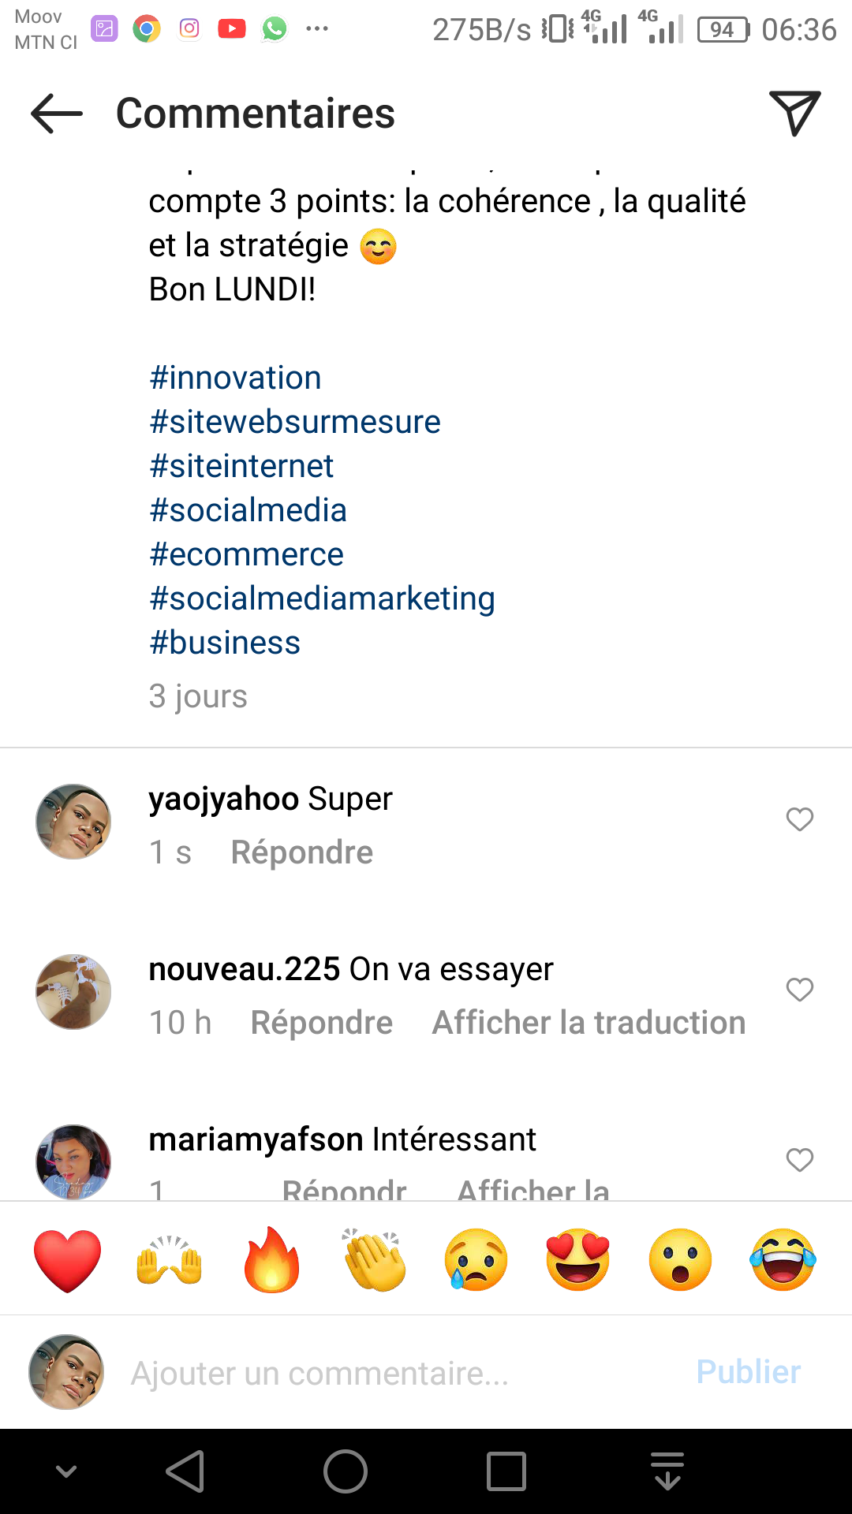Insert the surprised face emoji
The height and width of the screenshot is (1514, 852).
click(680, 1259)
